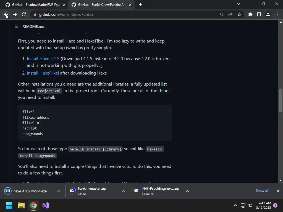
Task: Bookmark this page with the star icon
Action: point(239,14)
